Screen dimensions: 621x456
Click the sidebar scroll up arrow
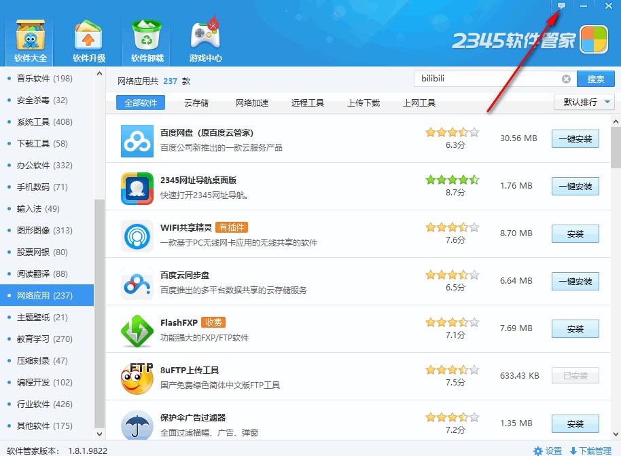click(99, 73)
